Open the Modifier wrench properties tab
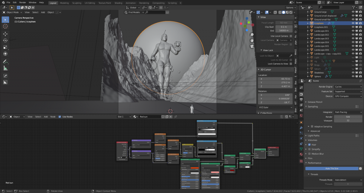 point(301,127)
